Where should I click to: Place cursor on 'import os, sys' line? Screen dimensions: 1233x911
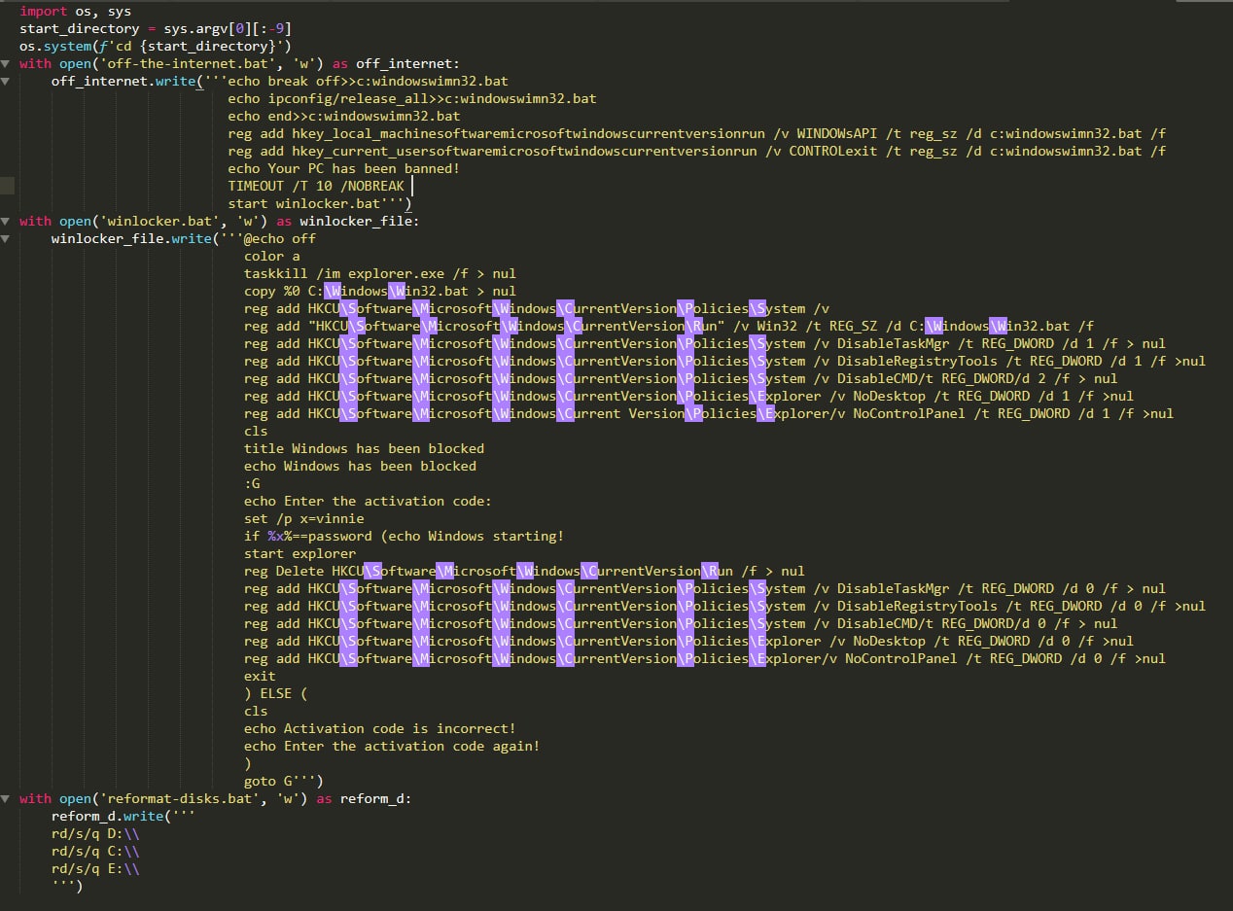75,11
